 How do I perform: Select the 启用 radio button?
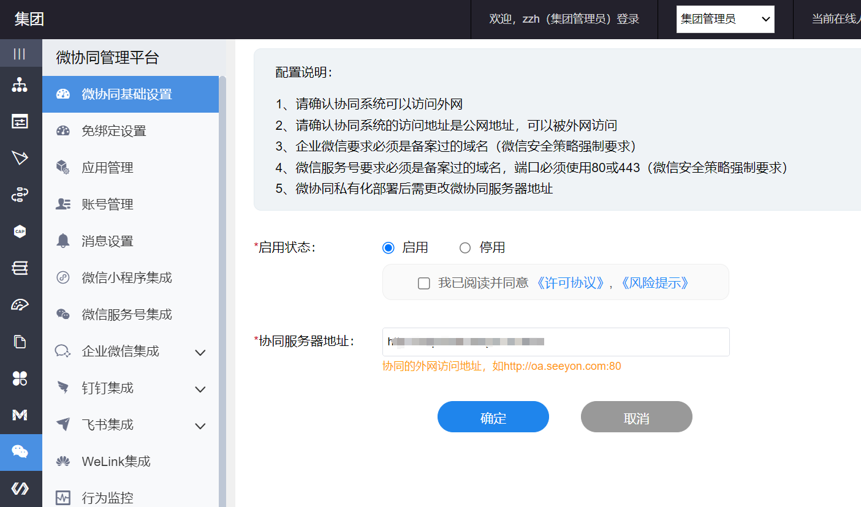coord(388,248)
